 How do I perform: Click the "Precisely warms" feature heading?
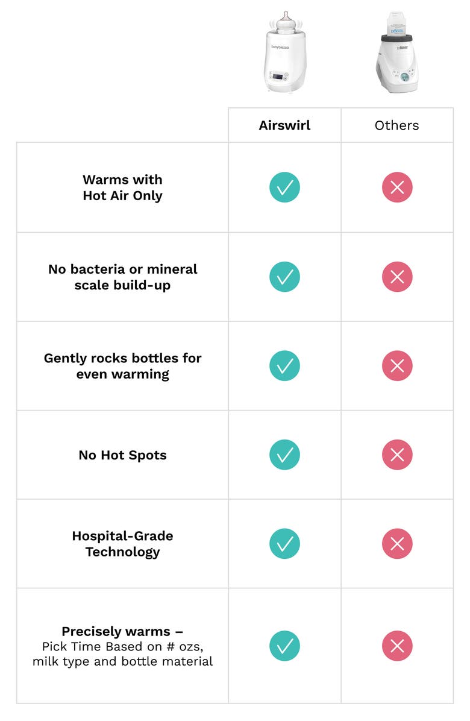[122, 632]
